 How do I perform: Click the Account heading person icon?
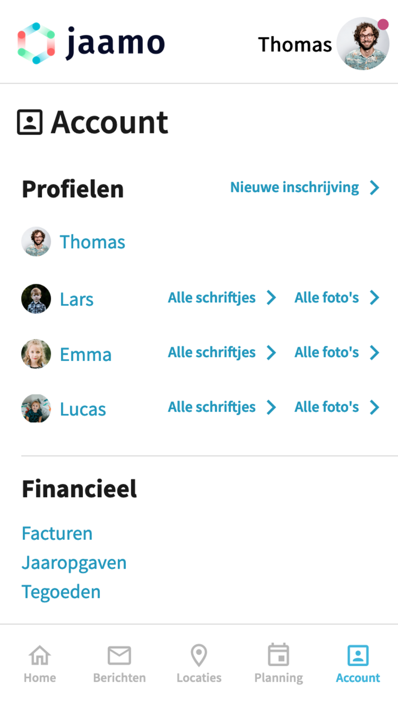(30, 122)
